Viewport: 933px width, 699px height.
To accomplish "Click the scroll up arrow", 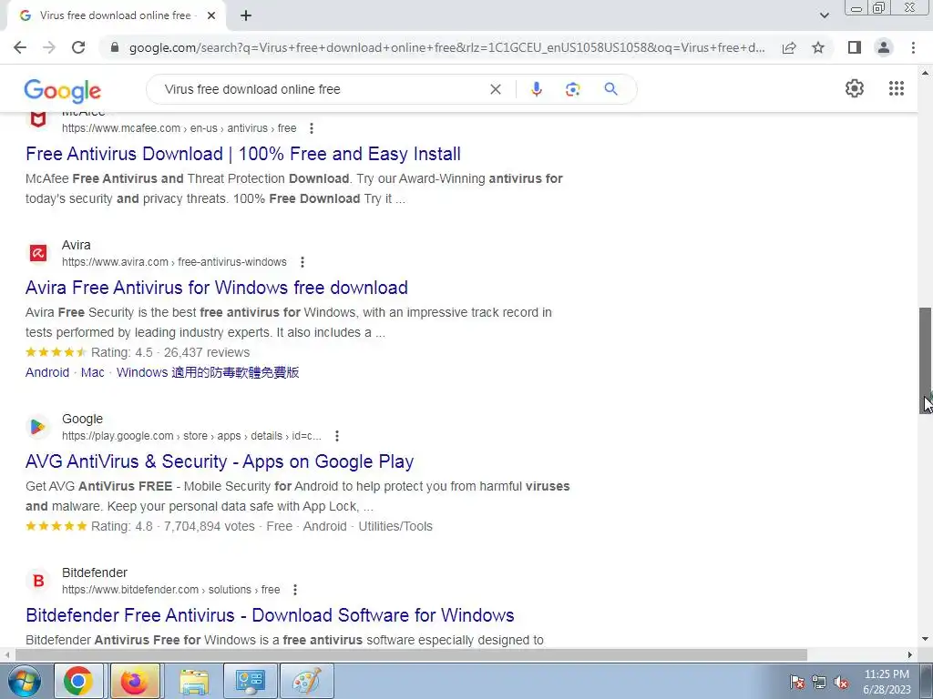I will tap(926, 73).
